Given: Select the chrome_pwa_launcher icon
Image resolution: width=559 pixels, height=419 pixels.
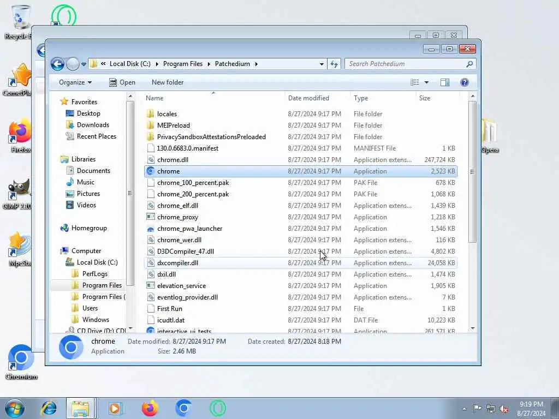Looking at the screenshot, I should coord(151,229).
